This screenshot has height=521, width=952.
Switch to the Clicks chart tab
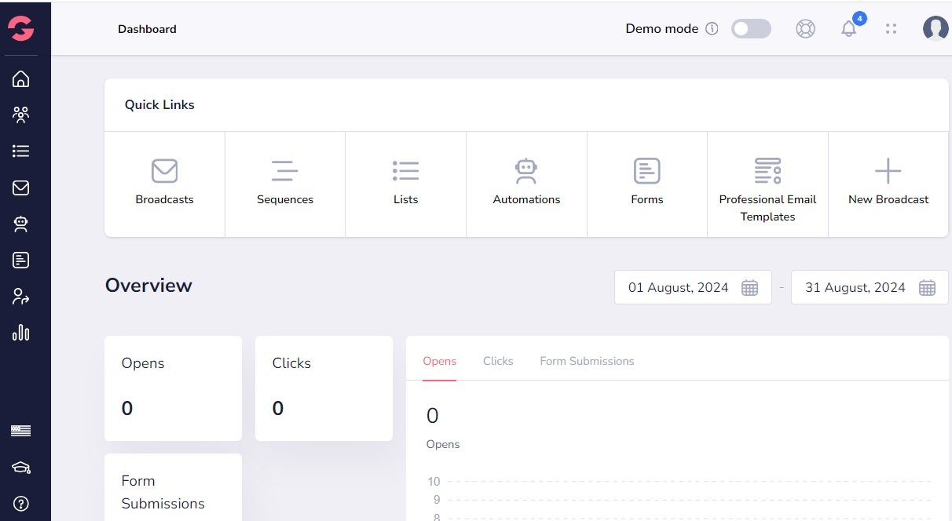click(x=498, y=361)
